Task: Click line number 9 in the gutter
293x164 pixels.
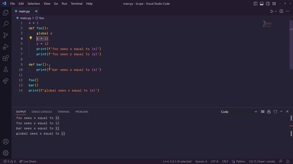Action: click(22, 64)
